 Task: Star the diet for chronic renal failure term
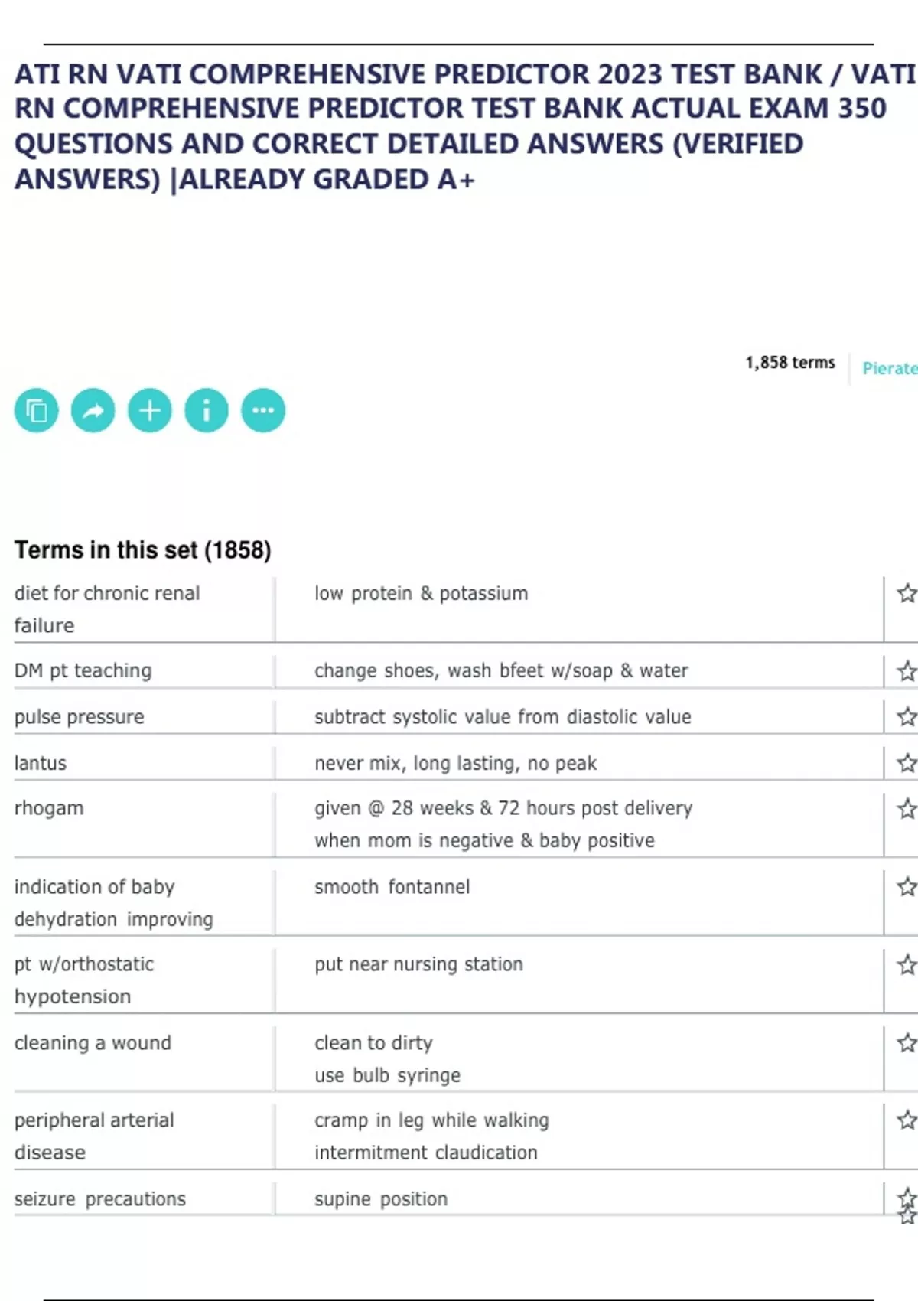(x=907, y=593)
